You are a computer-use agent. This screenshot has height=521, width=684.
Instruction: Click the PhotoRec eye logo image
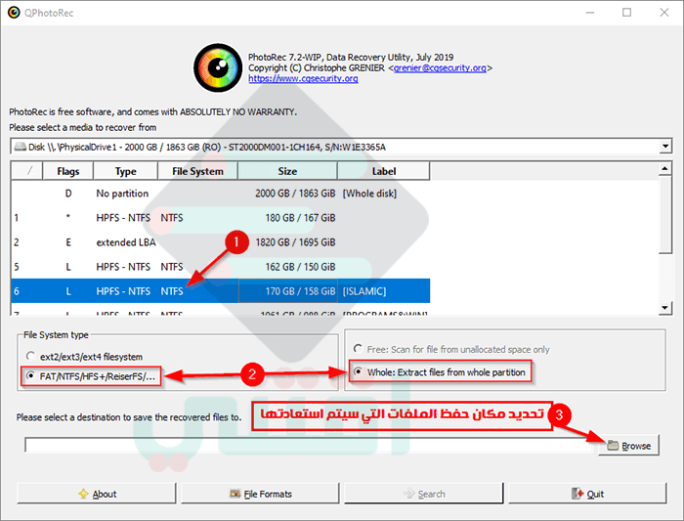[x=218, y=67]
